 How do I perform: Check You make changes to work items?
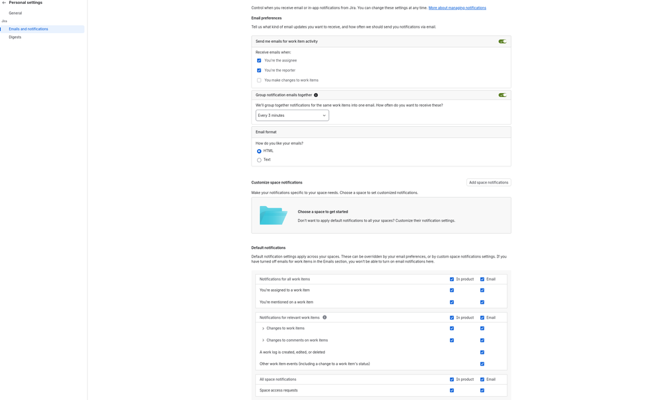259,81
